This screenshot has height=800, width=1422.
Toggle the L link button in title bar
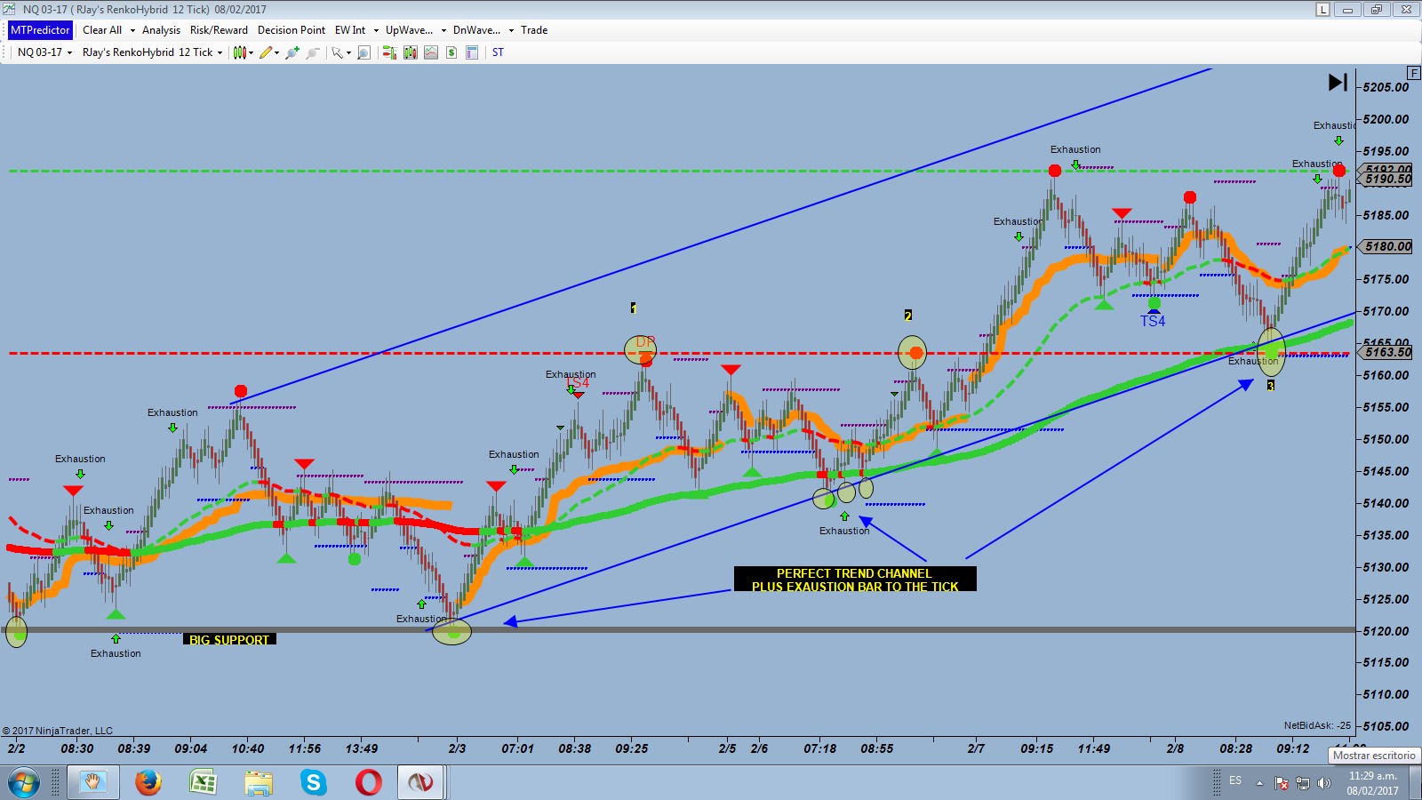[1323, 10]
